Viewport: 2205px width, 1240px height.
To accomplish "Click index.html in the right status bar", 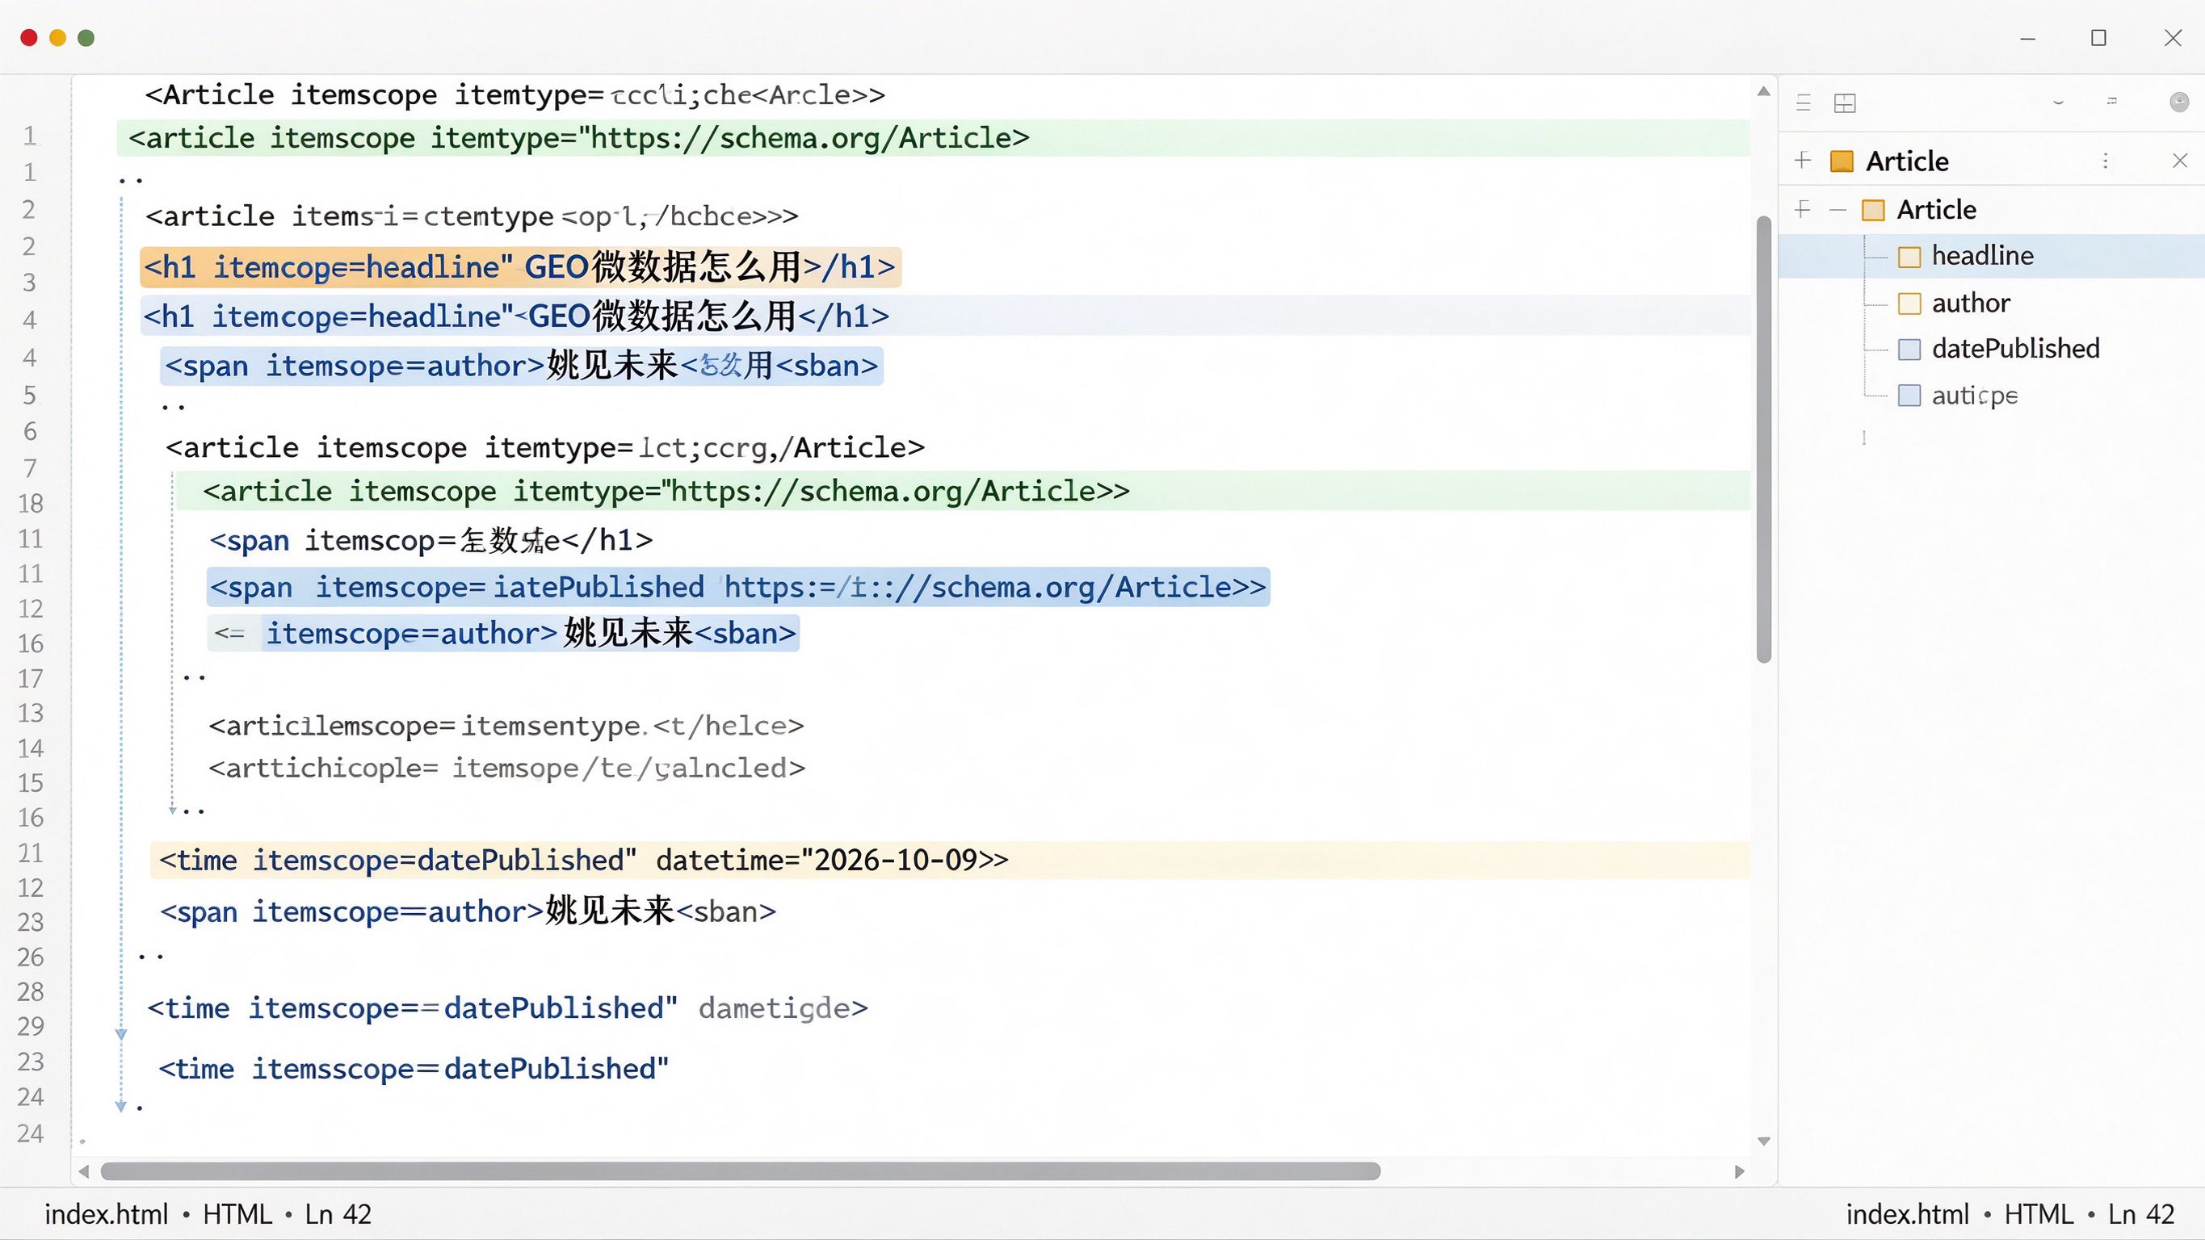I will click(1907, 1214).
